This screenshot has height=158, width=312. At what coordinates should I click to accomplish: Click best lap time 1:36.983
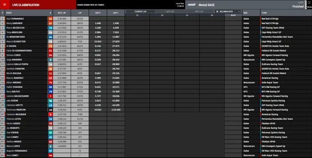[x=62, y=19]
